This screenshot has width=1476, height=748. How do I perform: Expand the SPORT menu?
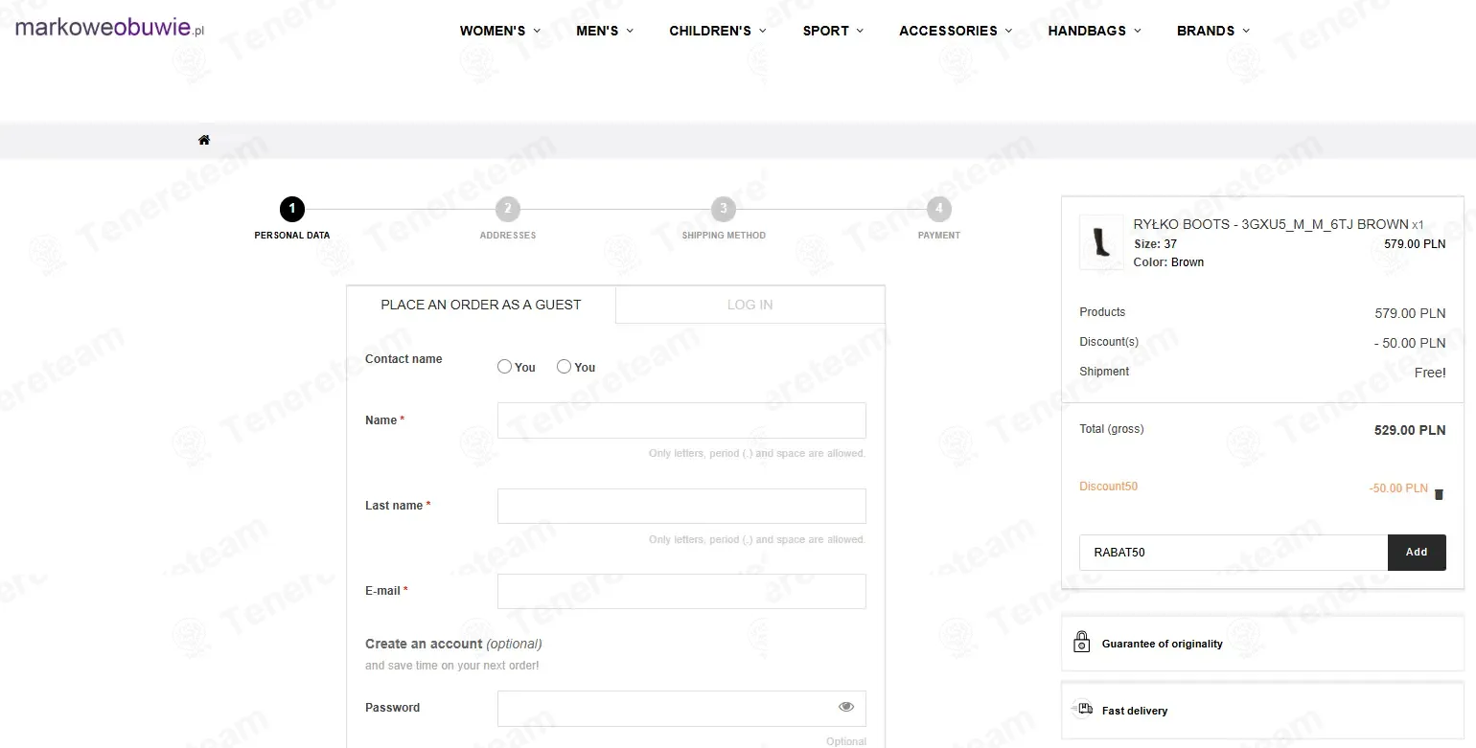tap(833, 31)
